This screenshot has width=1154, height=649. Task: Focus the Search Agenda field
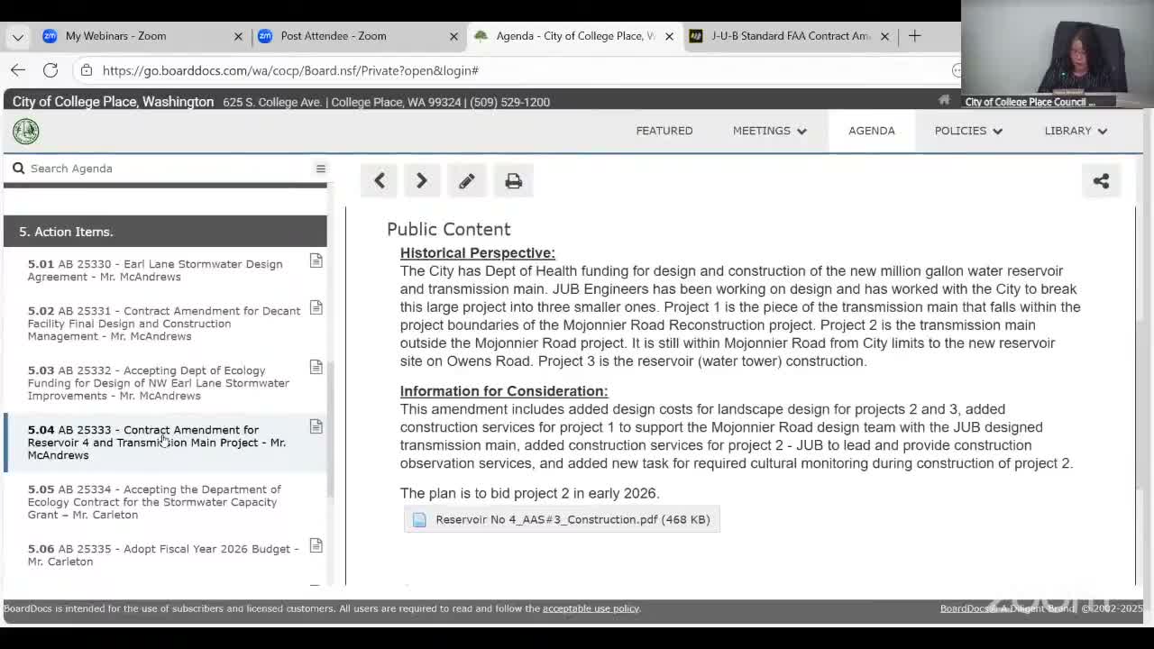pos(167,169)
